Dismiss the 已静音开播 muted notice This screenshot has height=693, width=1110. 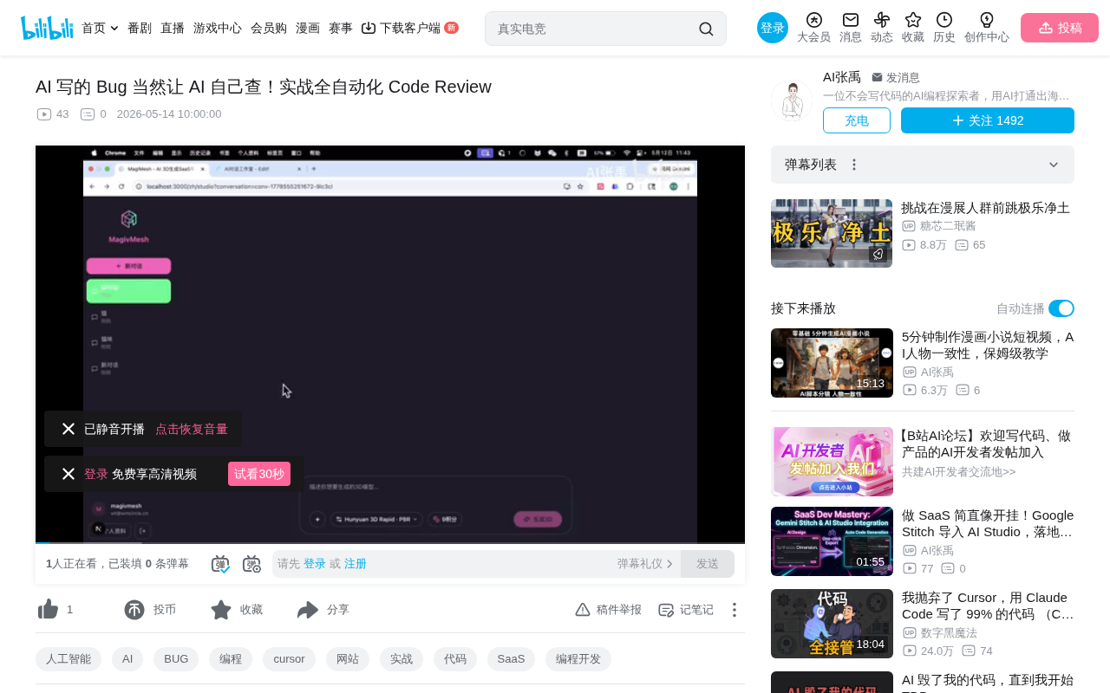pos(69,429)
